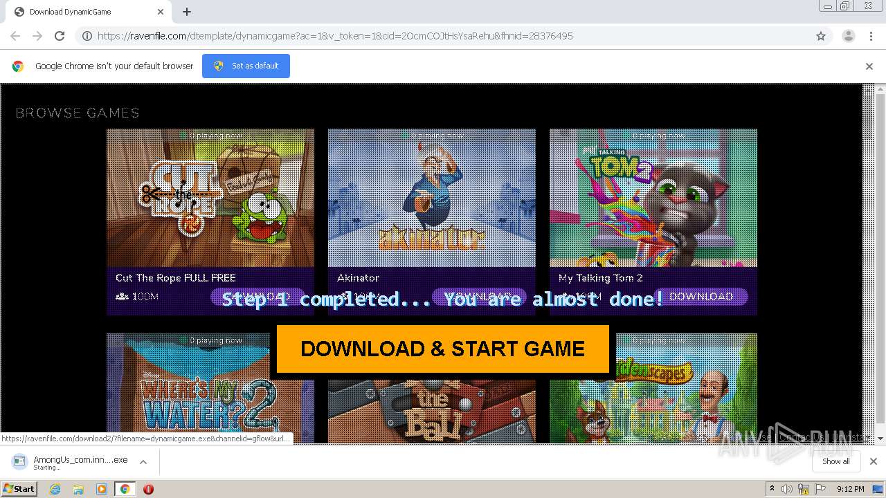The image size is (886, 498).
Task: Launch Internet Explorer from taskbar
Action: point(55,489)
